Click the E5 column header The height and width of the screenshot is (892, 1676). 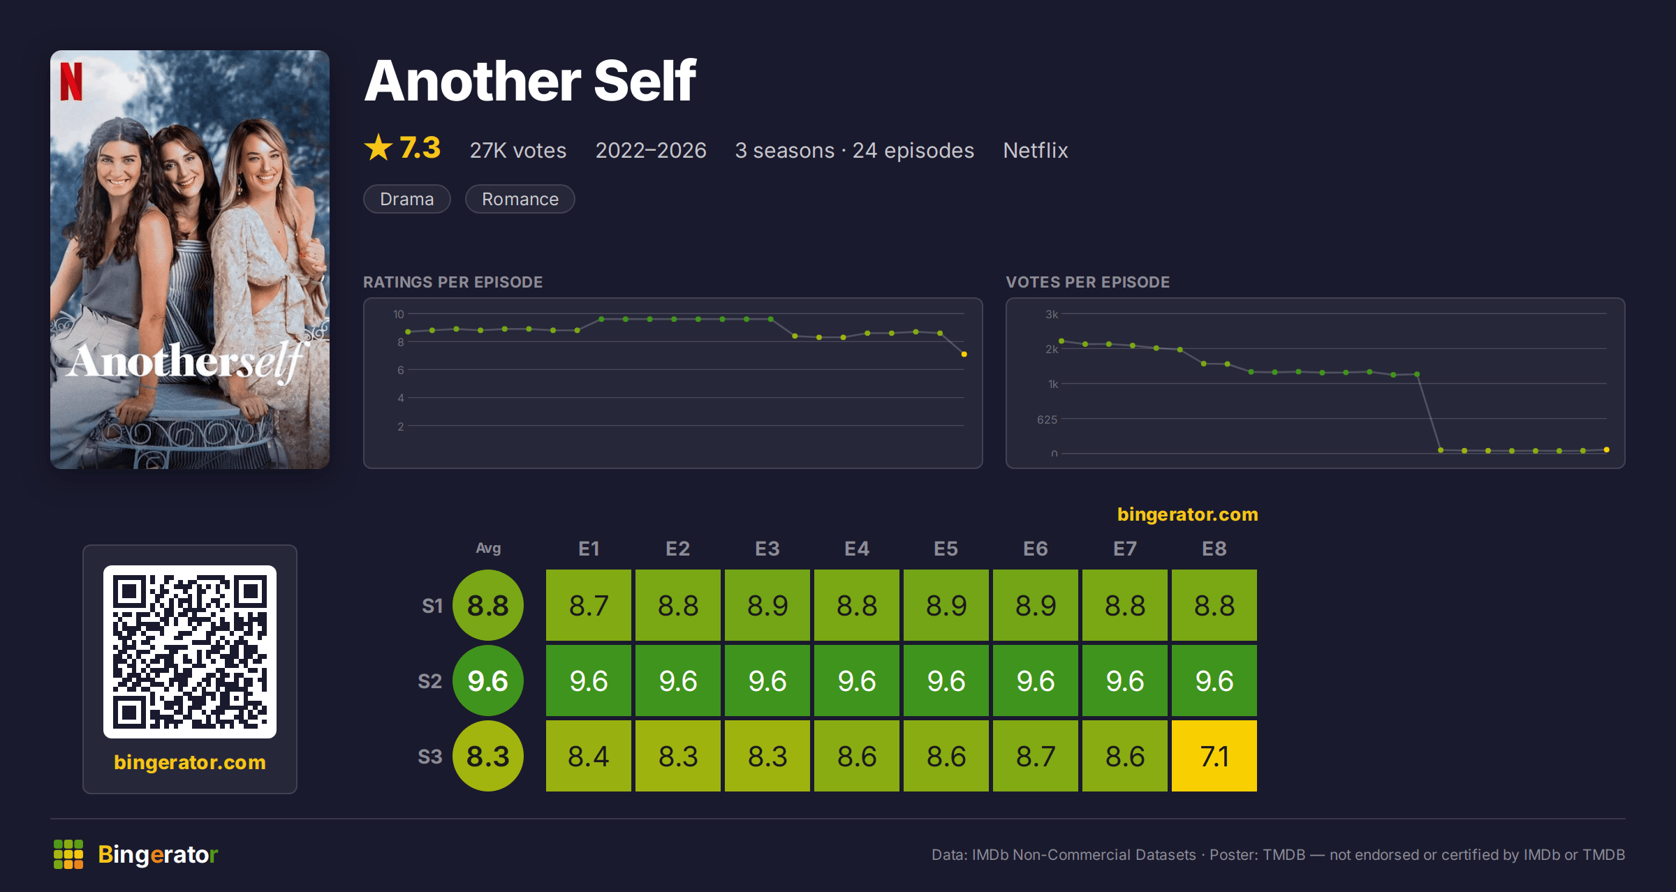[x=946, y=549]
